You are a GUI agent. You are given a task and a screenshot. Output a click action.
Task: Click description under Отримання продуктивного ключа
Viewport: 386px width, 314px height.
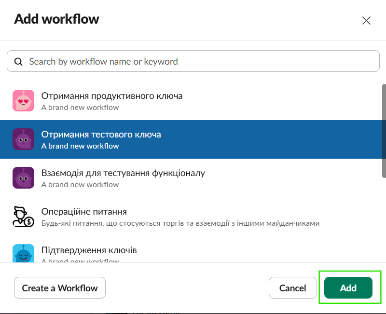click(80, 107)
